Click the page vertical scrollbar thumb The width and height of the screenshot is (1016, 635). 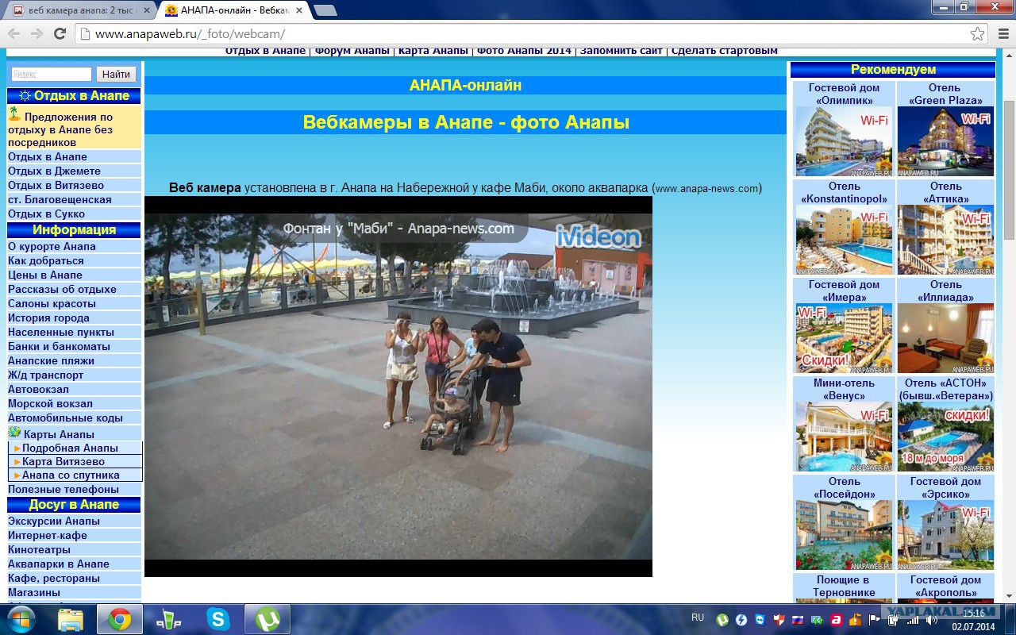click(x=1009, y=171)
